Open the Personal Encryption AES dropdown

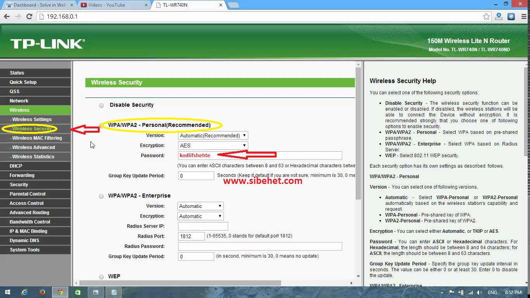coord(213,146)
